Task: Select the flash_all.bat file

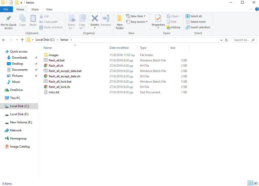Action: (57, 60)
